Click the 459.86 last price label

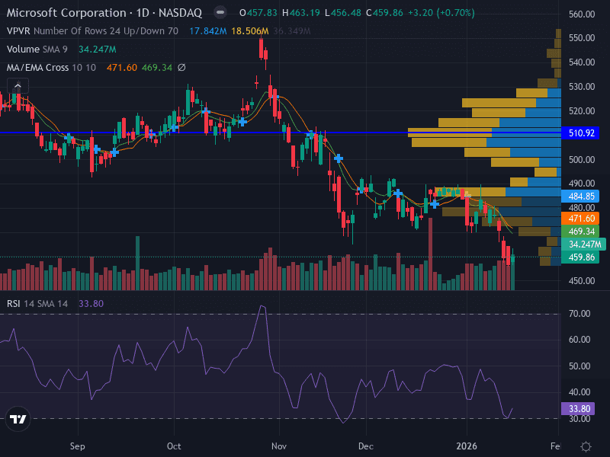pyautogui.click(x=581, y=257)
